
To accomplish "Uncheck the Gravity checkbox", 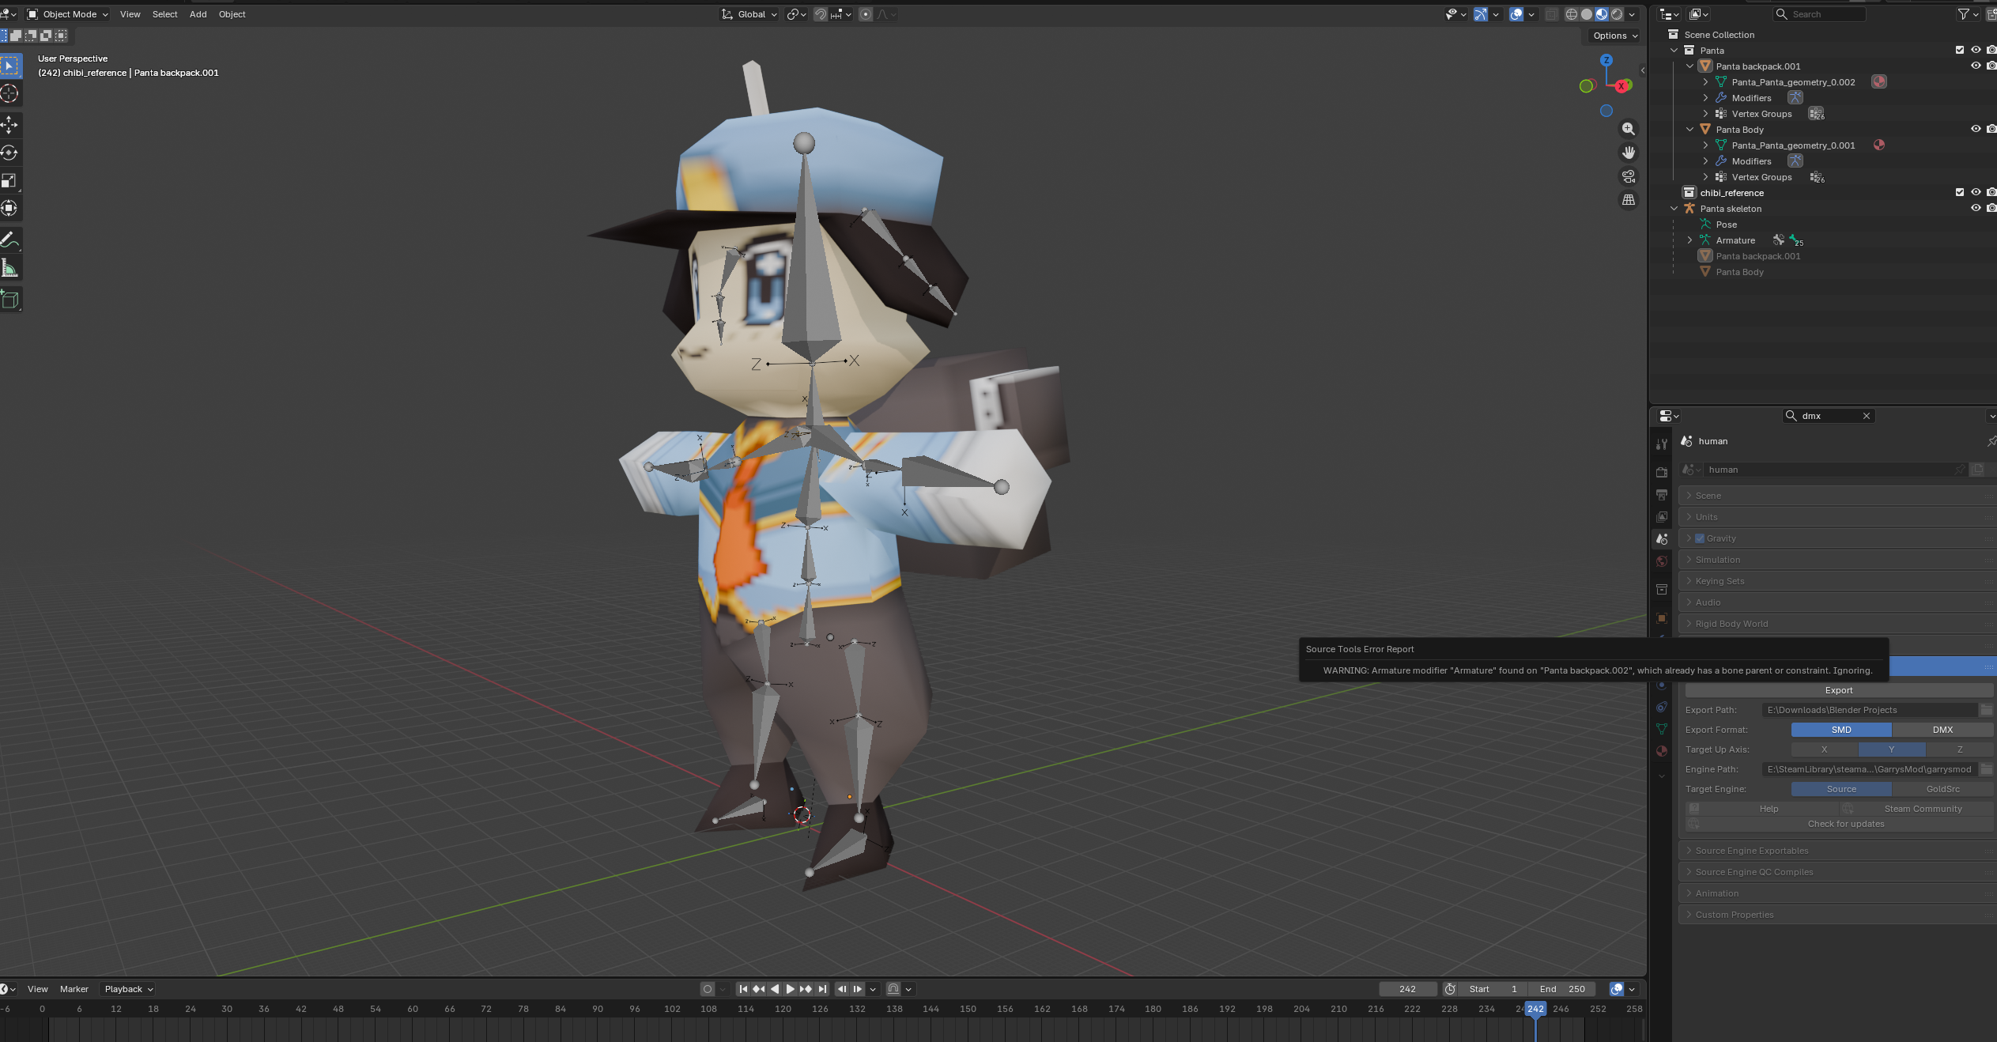I will pos(1700,538).
